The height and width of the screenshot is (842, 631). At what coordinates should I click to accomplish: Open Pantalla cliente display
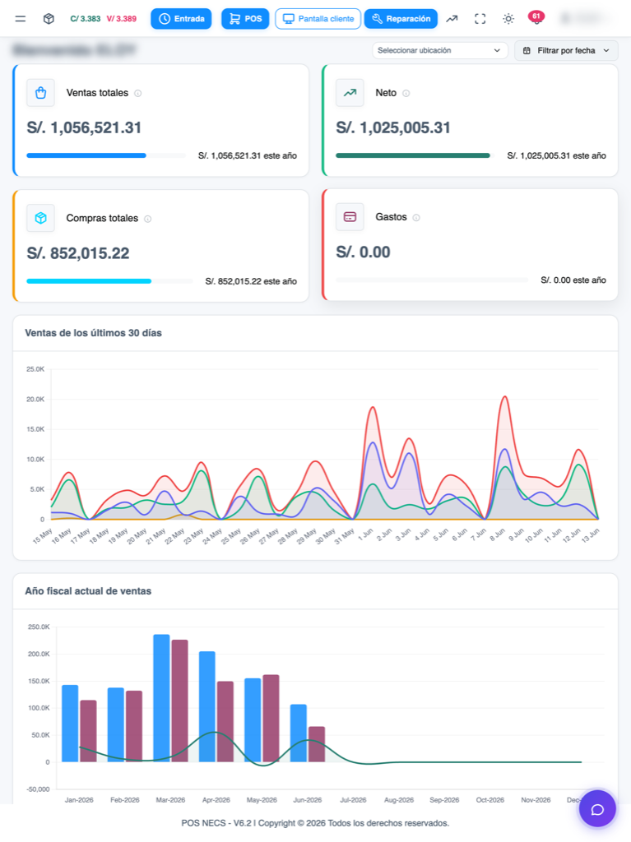click(x=318, y=19)
